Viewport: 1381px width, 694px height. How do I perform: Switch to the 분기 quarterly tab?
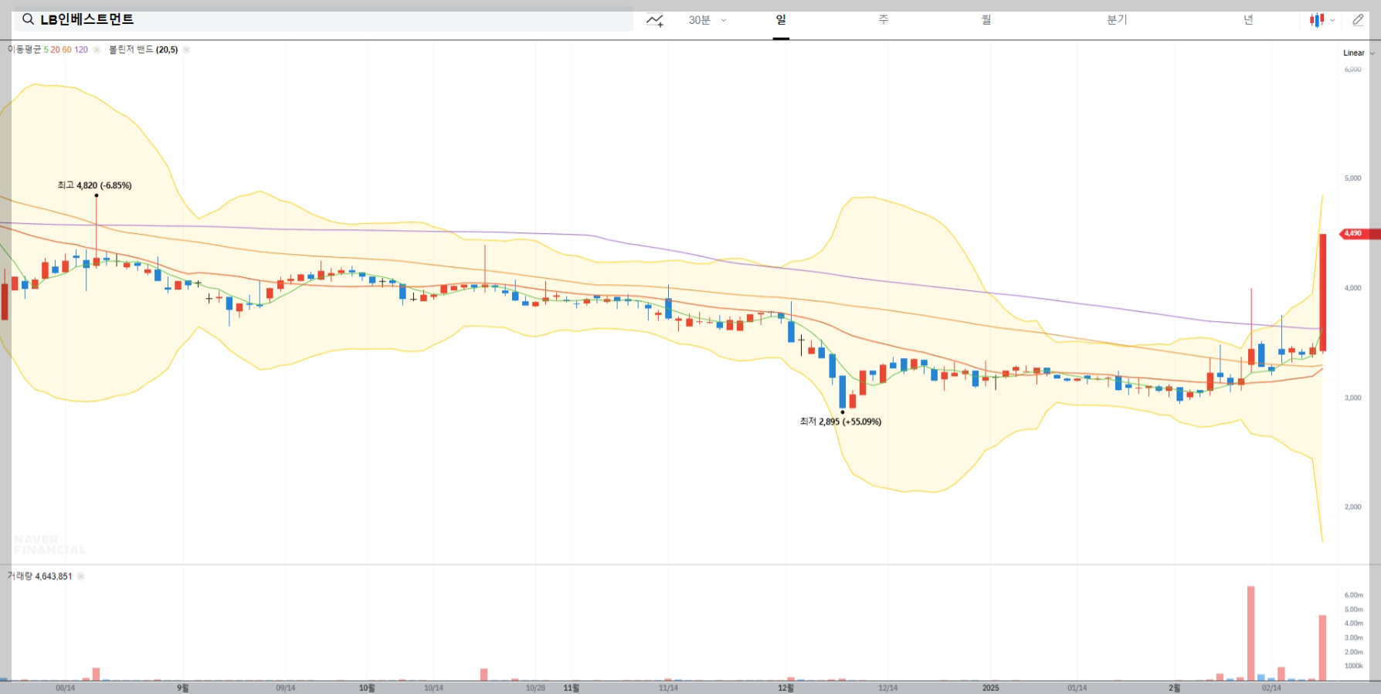tap(1117, 20)
